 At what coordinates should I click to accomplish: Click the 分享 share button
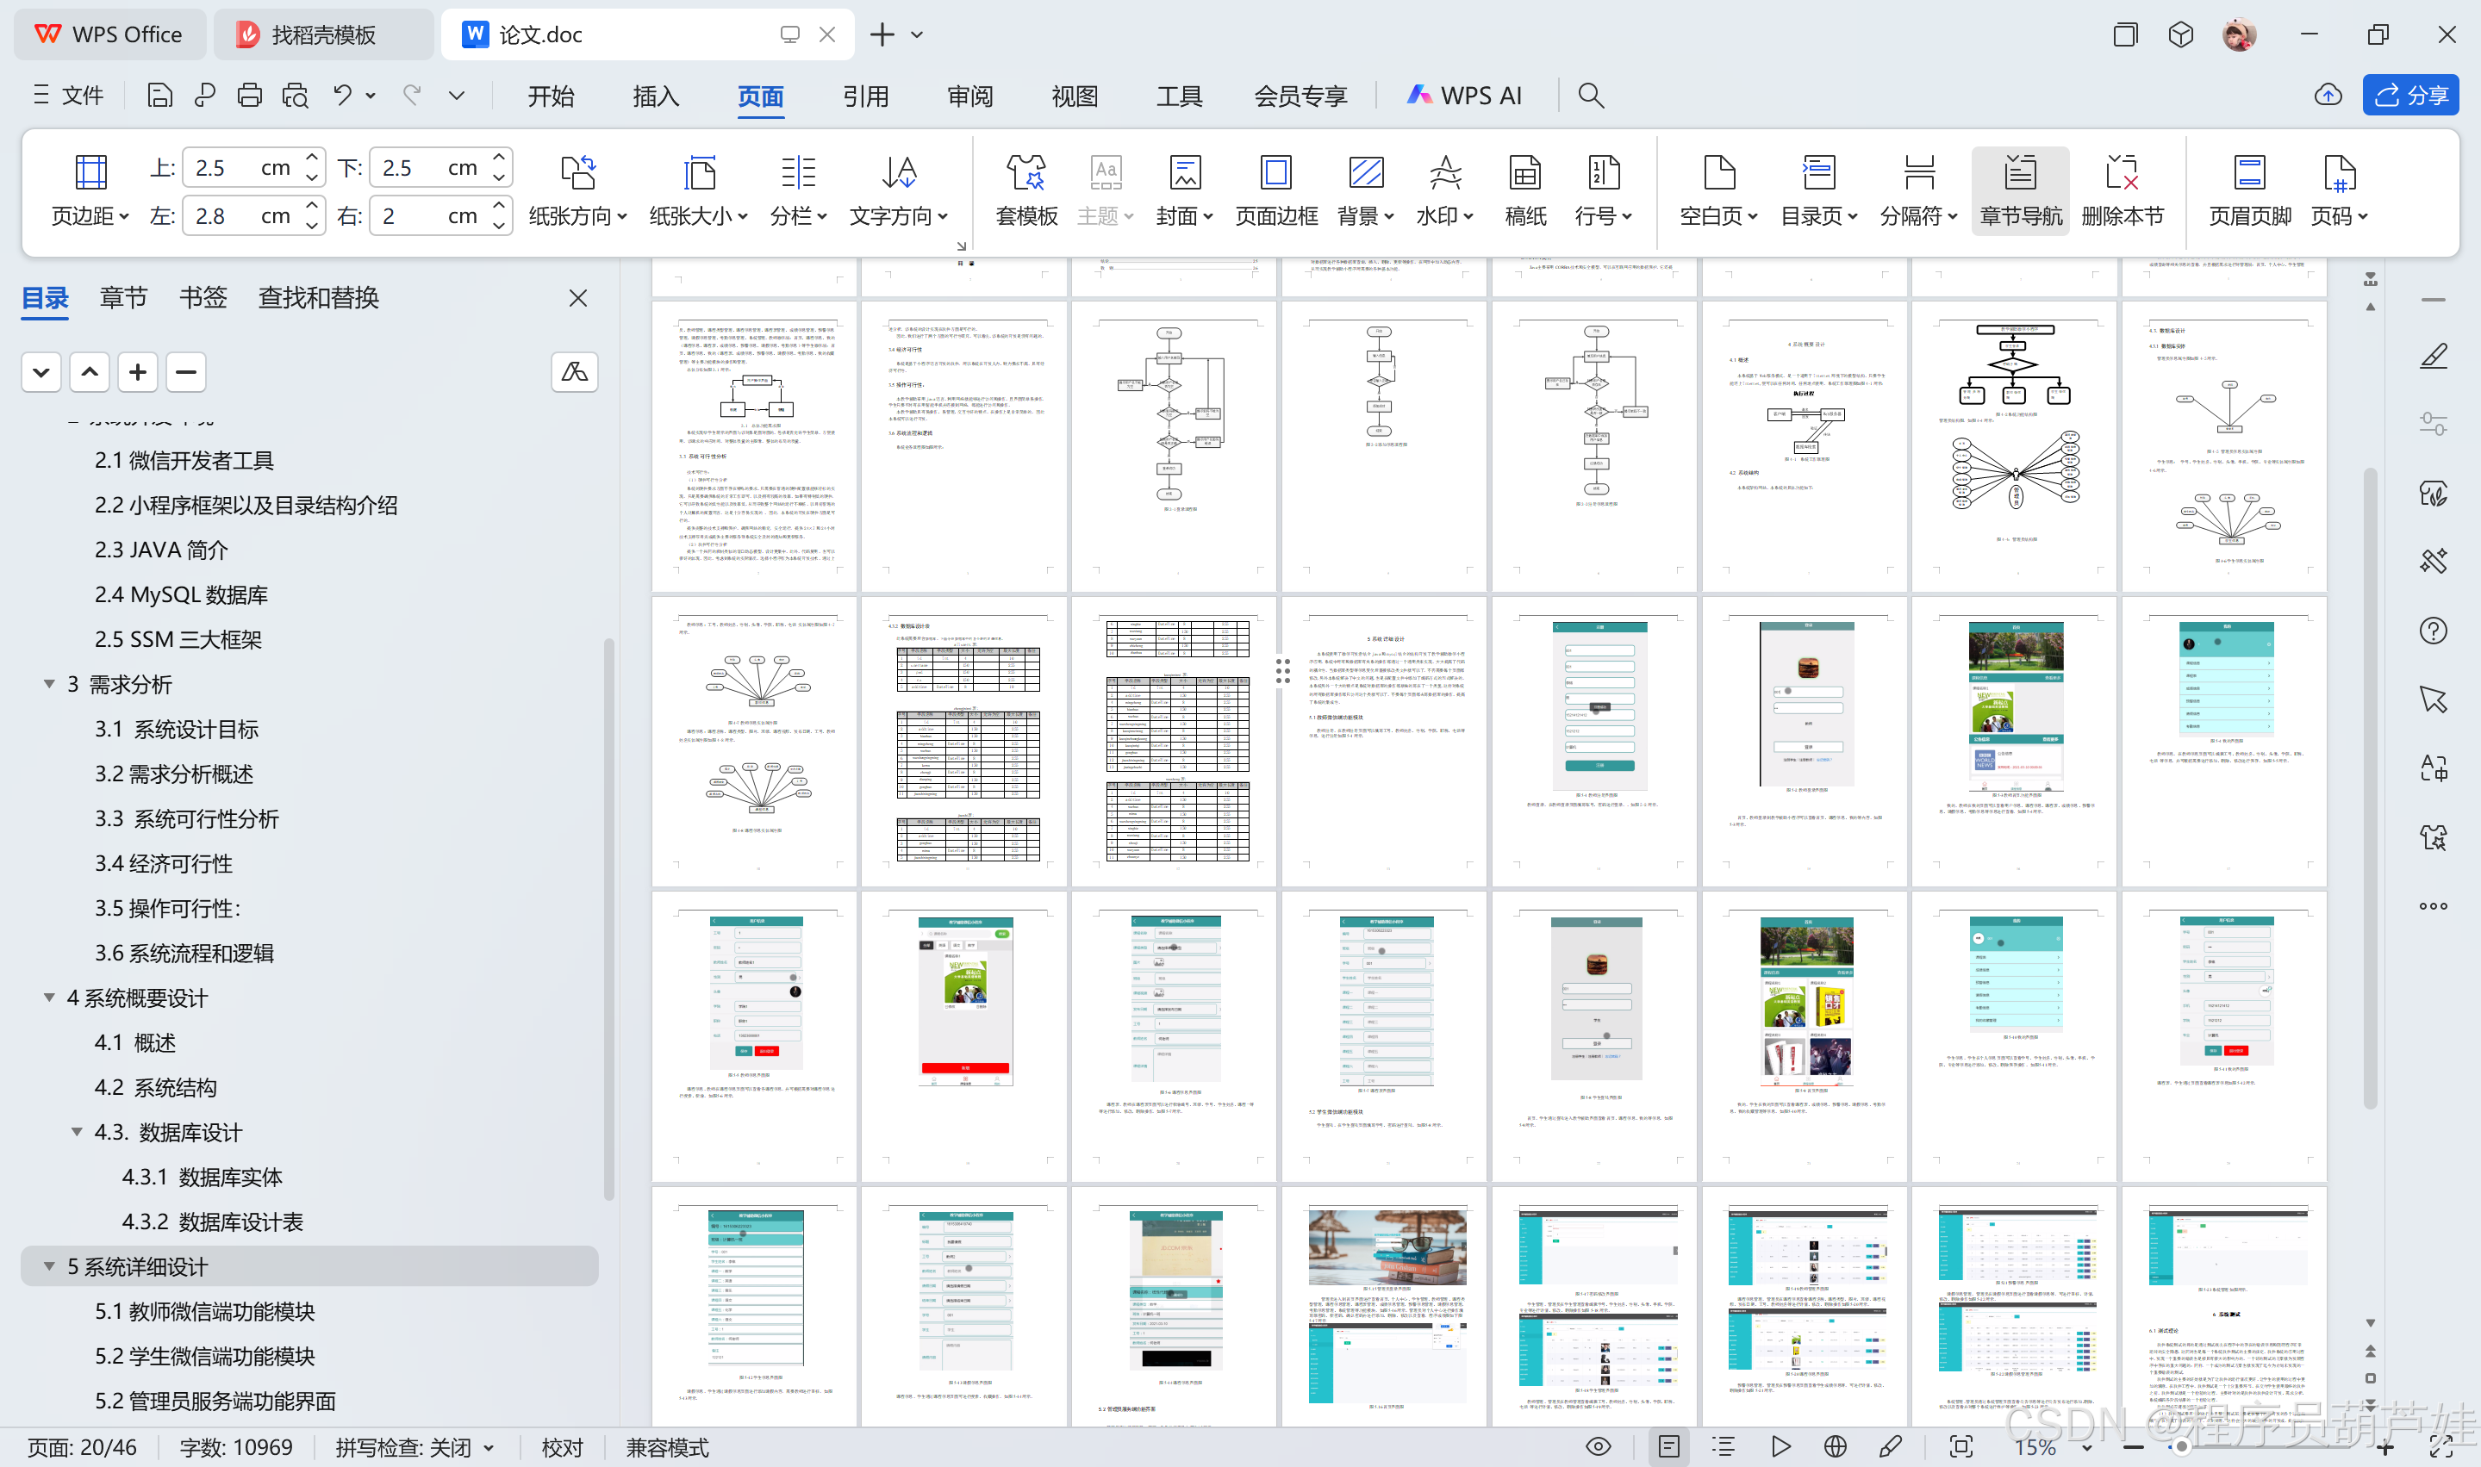[x=2411, y=95]
